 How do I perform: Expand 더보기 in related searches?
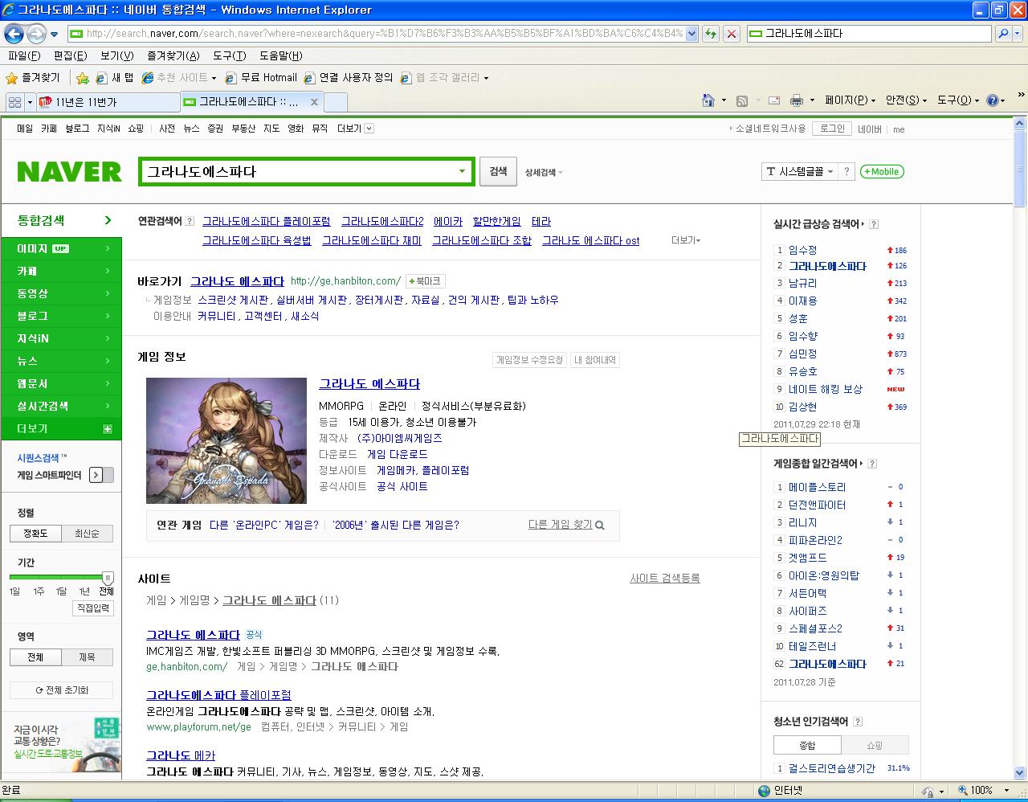pos(686,240)
